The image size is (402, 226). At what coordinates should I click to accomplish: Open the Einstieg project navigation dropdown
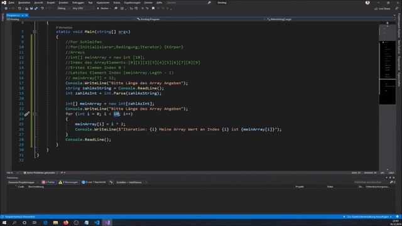(x=70, y=19)
